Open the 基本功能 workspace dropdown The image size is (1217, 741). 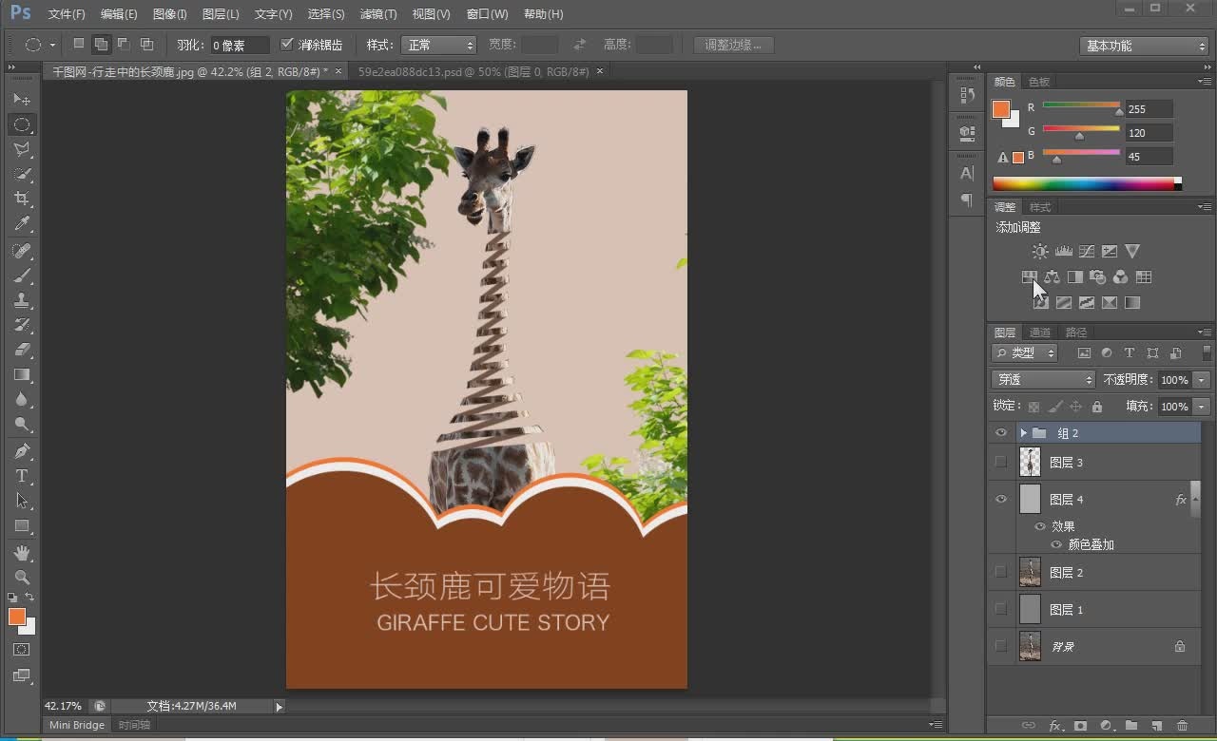coord(1144,46)
